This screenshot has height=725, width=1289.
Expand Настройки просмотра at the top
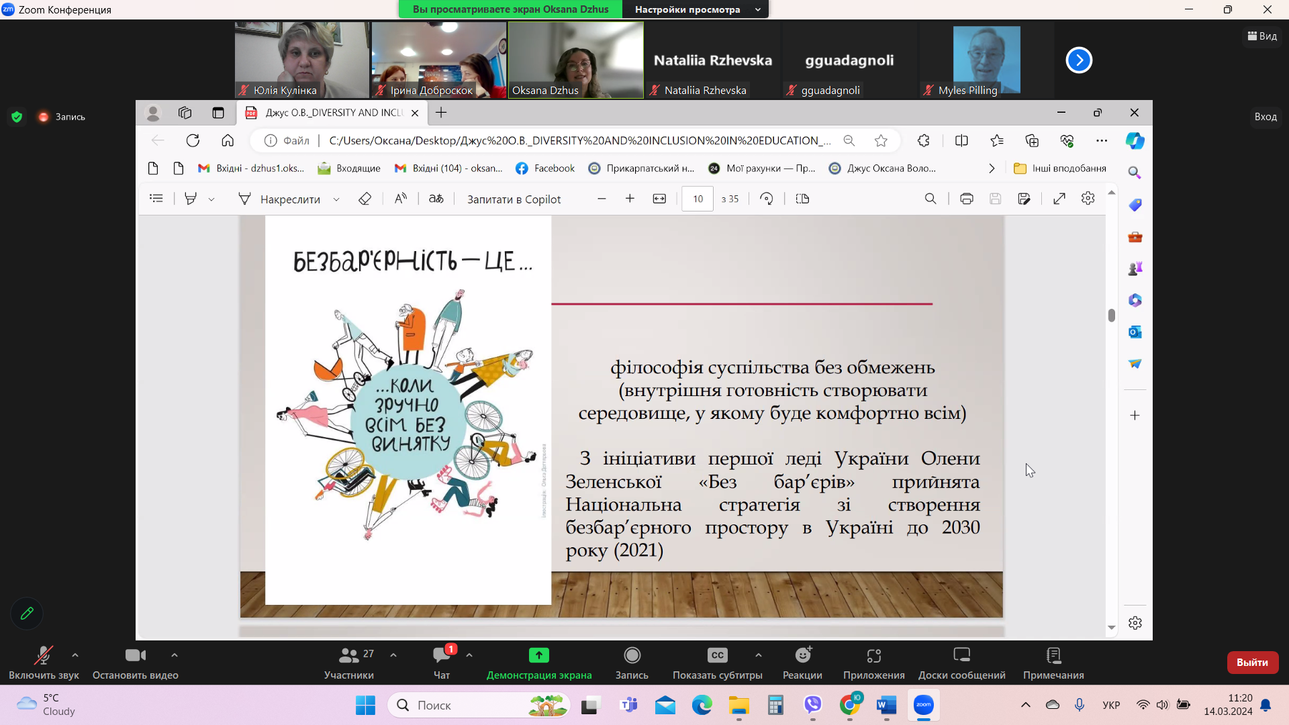[x=757, y=9]
